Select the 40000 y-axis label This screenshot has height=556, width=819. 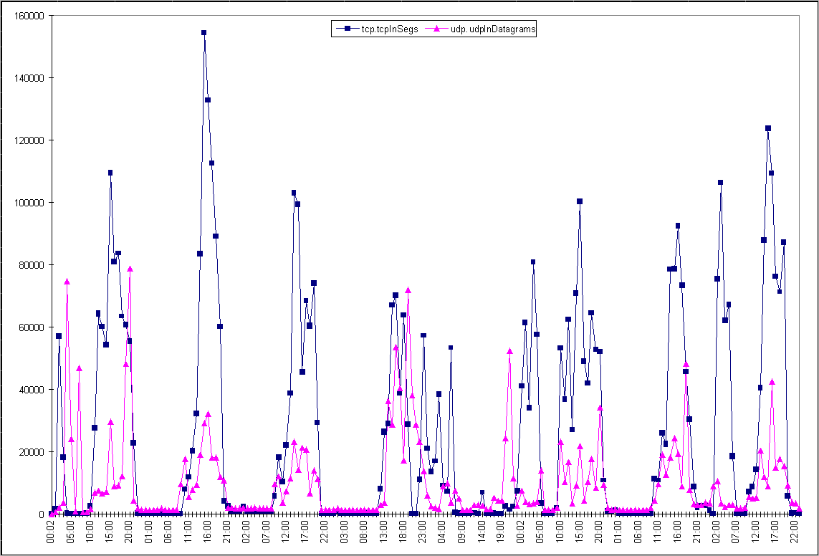31,389
